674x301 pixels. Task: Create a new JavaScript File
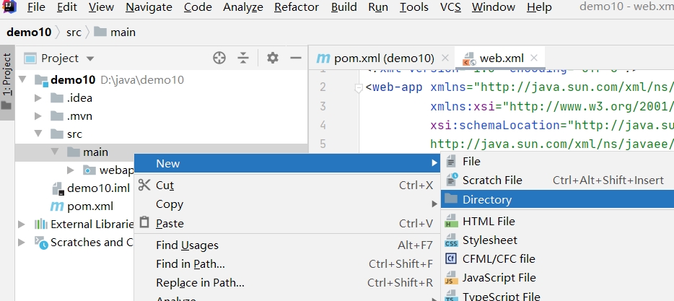(499, 277)
